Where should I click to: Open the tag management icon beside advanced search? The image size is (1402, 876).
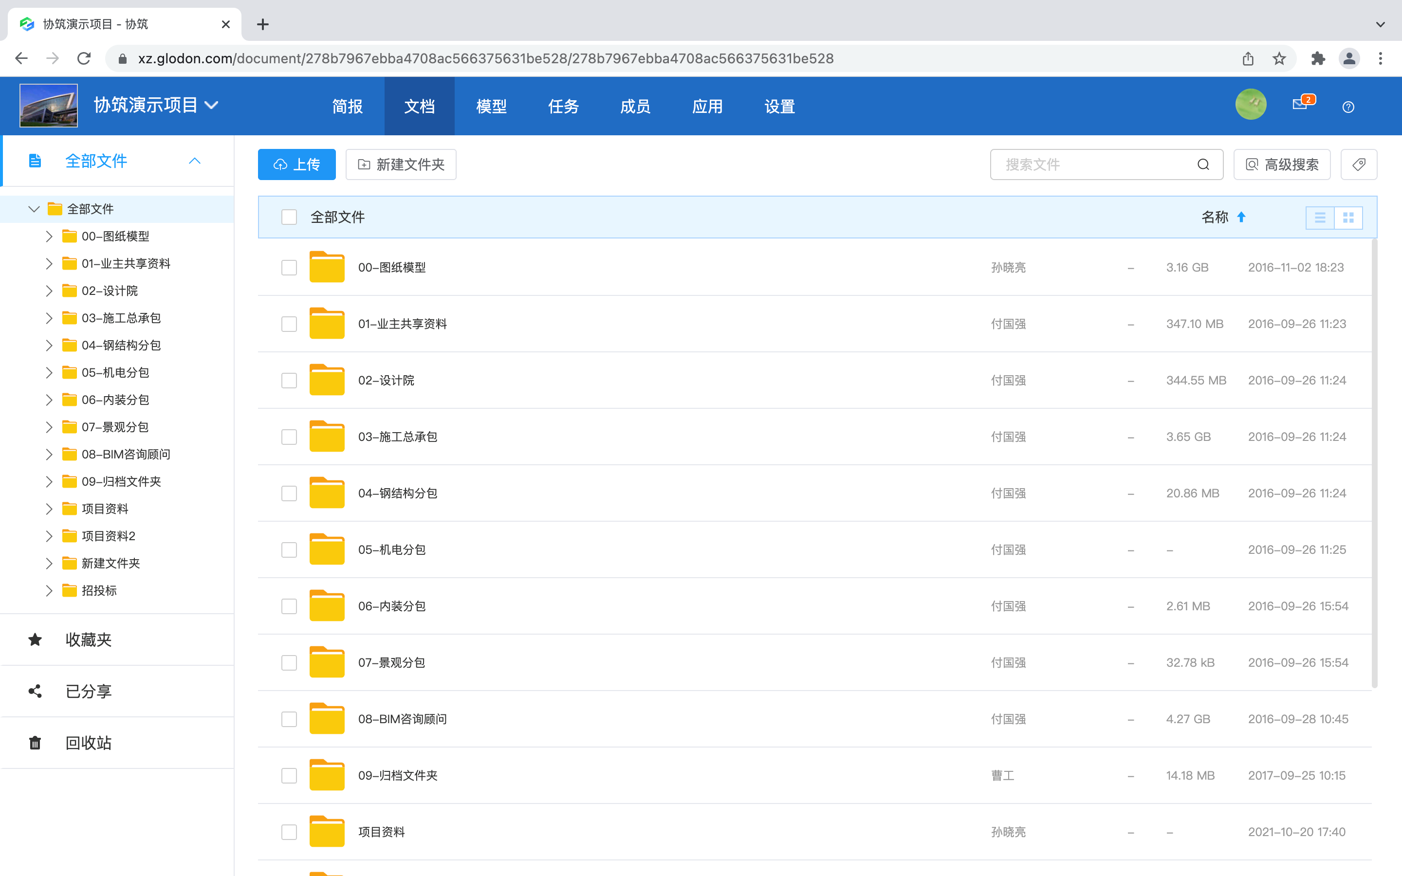point(1359,164)
